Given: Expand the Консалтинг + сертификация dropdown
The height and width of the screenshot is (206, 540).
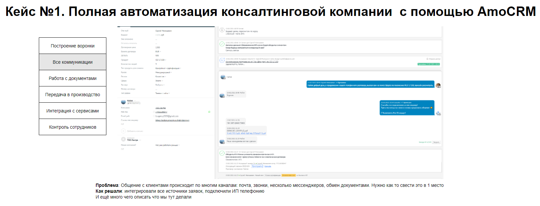Looking at the screenshot, I should tap(168, 68).
